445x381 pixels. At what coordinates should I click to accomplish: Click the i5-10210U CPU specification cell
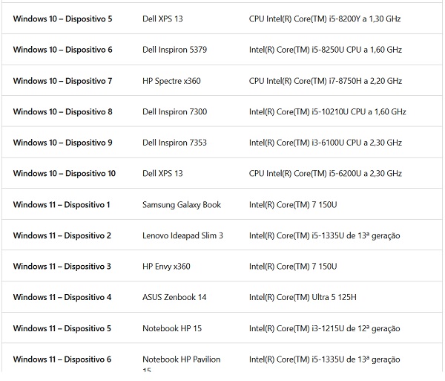[328, 111]
